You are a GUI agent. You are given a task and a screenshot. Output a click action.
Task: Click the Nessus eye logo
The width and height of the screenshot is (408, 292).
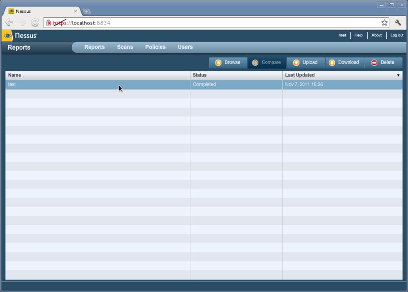pos(8,36)
